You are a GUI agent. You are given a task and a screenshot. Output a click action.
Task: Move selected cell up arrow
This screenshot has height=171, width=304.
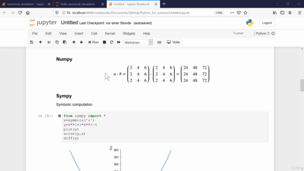pos(74,42)
